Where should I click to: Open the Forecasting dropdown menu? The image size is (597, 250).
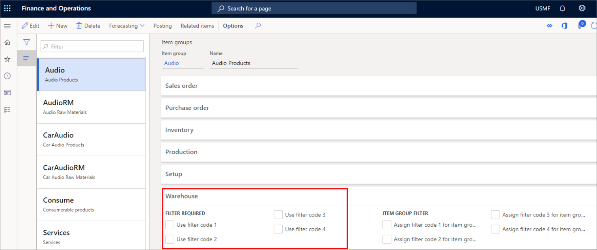tap(127, 26)
